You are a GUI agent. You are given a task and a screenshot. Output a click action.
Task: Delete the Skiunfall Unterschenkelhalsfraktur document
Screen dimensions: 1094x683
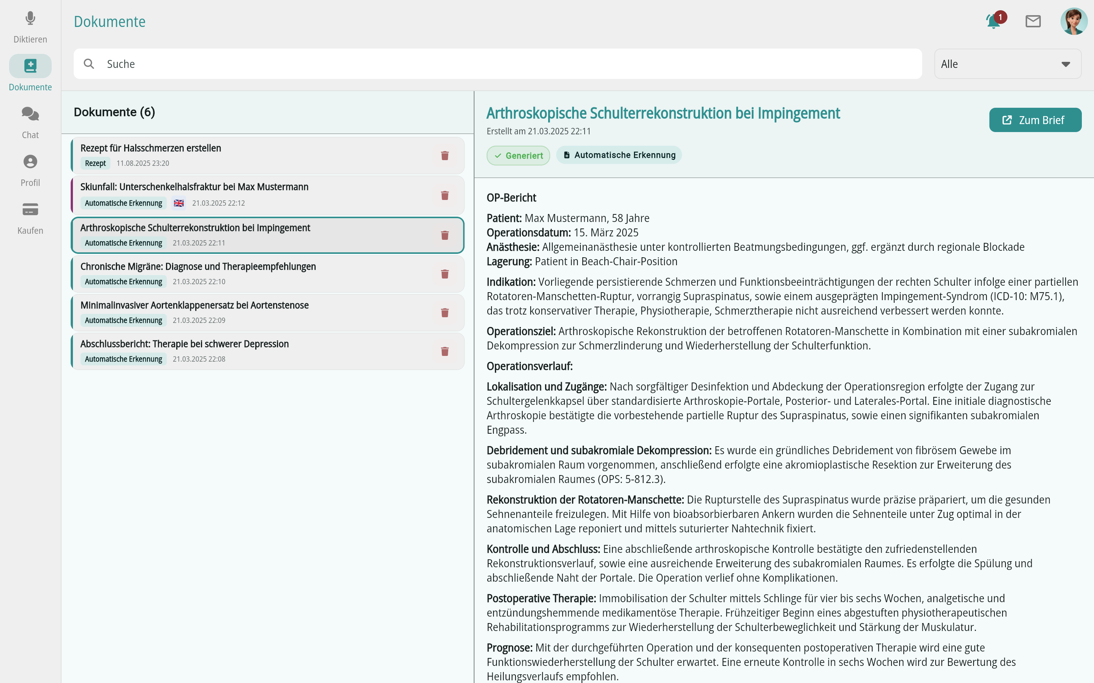pos(445,195)
